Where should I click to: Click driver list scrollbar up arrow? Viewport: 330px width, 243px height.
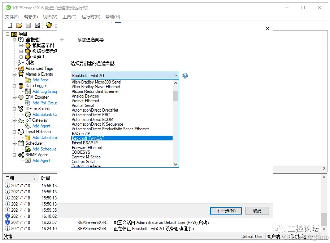(176, 83)
